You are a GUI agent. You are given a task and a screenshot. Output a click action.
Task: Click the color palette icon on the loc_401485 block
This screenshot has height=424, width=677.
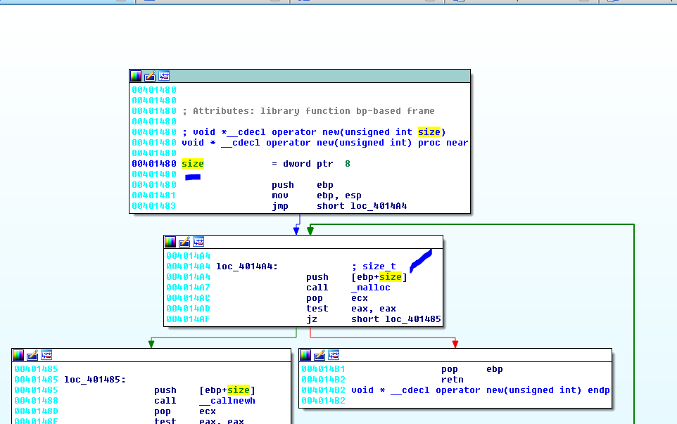(18, 354)
